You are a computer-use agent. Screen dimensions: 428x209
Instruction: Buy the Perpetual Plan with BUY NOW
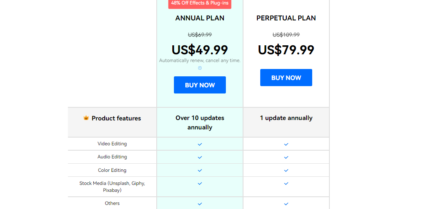coord(286,78)
